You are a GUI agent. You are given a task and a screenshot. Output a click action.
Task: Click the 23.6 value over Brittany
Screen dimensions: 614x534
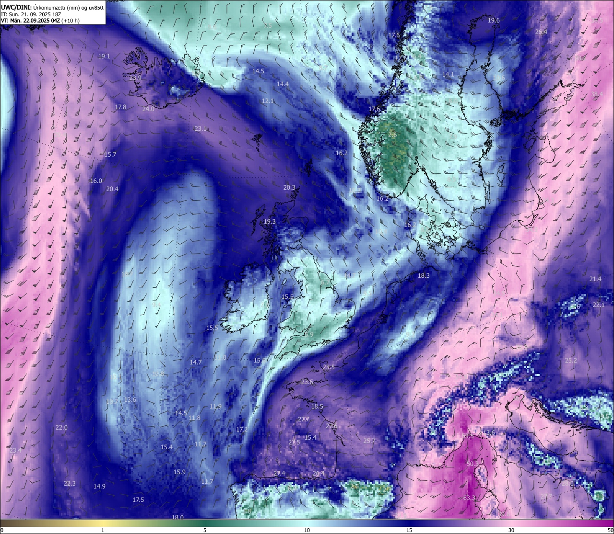tap(307, 382)
